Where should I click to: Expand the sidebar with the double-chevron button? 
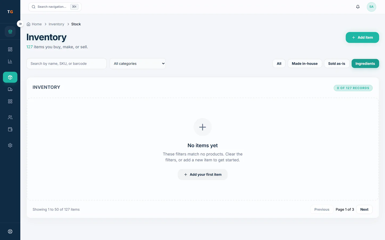click(20, 24)
